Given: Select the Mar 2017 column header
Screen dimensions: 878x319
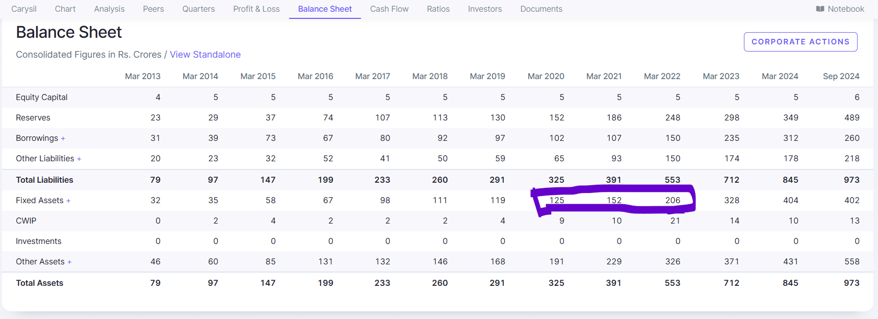Looking at the screenshot, I should [x=373, y=76].
